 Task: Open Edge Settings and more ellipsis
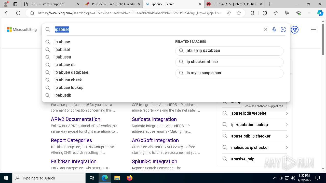pos(310,13)
